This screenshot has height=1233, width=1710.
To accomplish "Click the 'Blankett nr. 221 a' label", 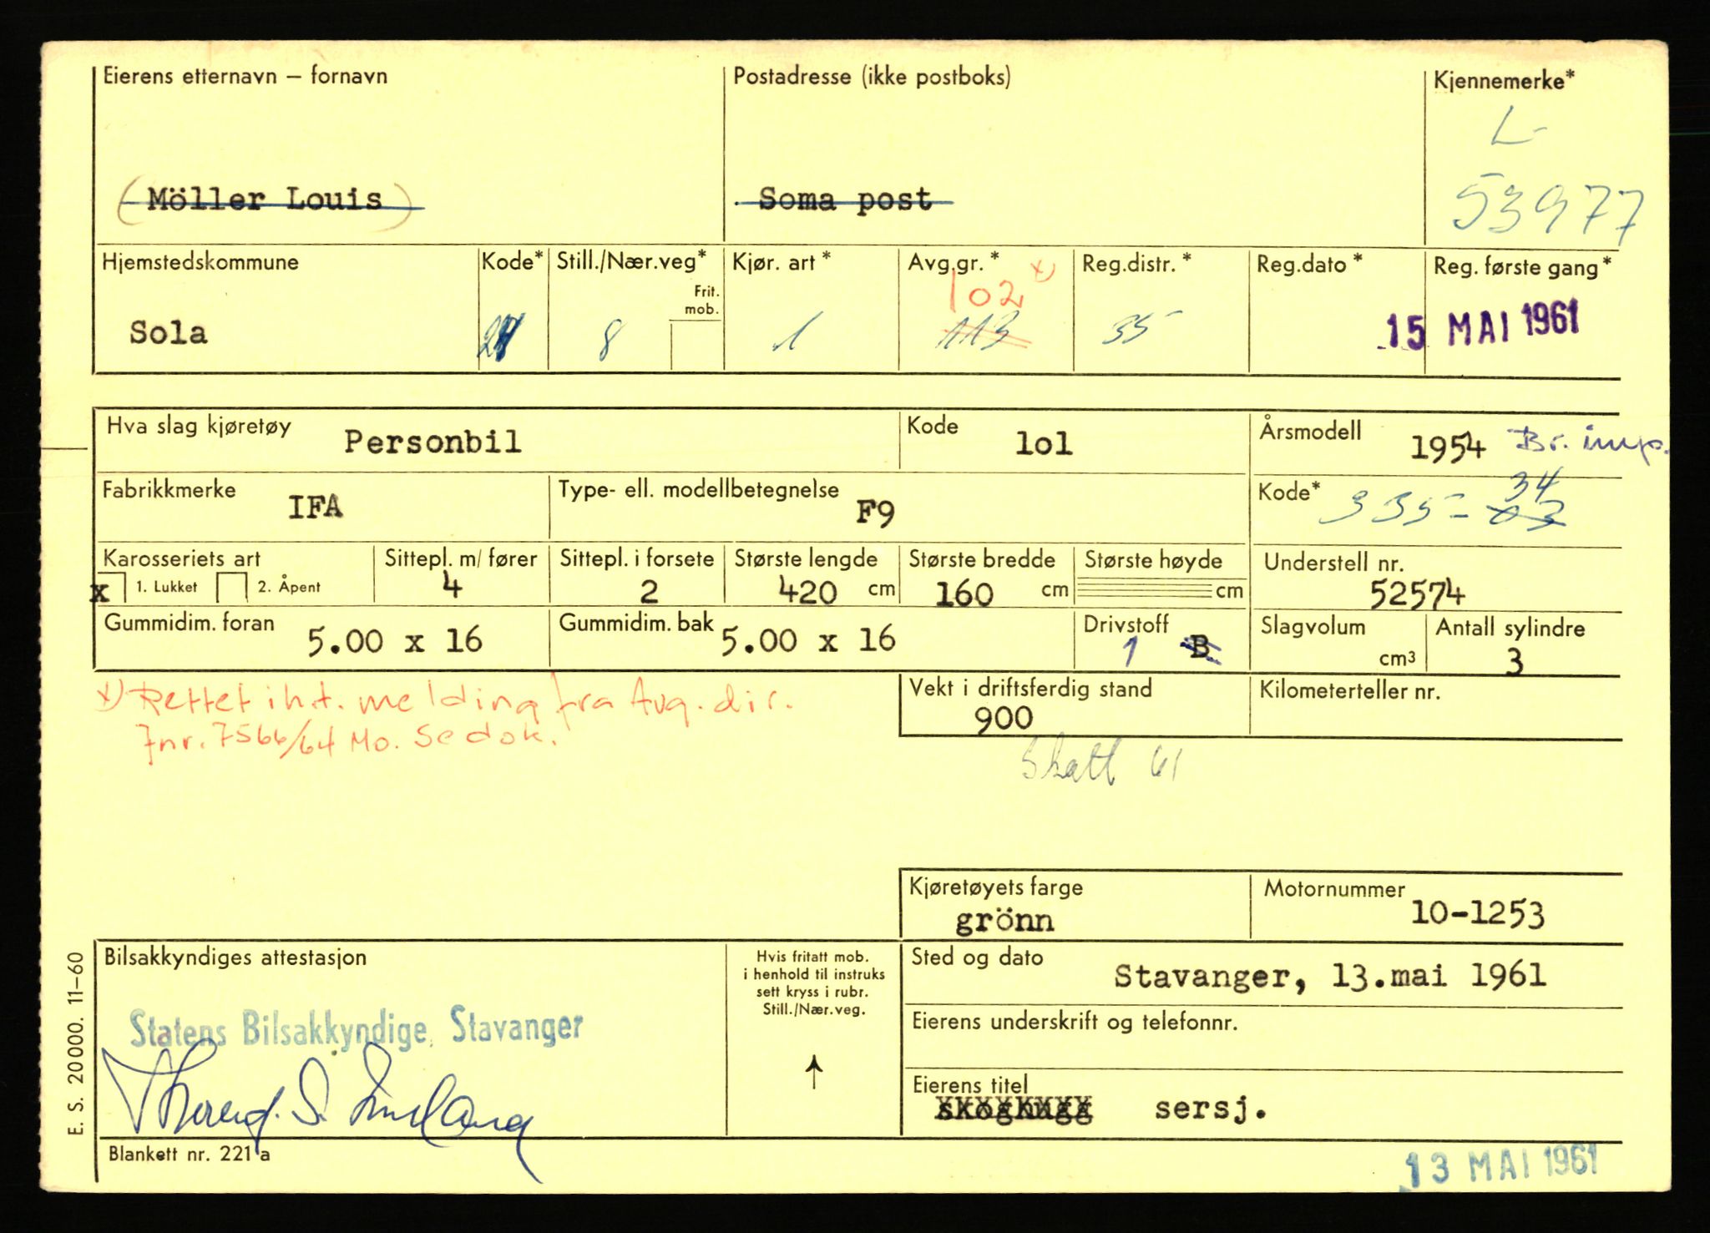I will click(189, 1155).
